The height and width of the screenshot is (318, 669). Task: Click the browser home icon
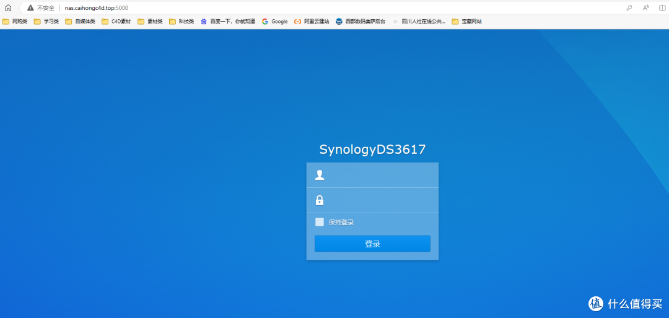pos(7,7)
